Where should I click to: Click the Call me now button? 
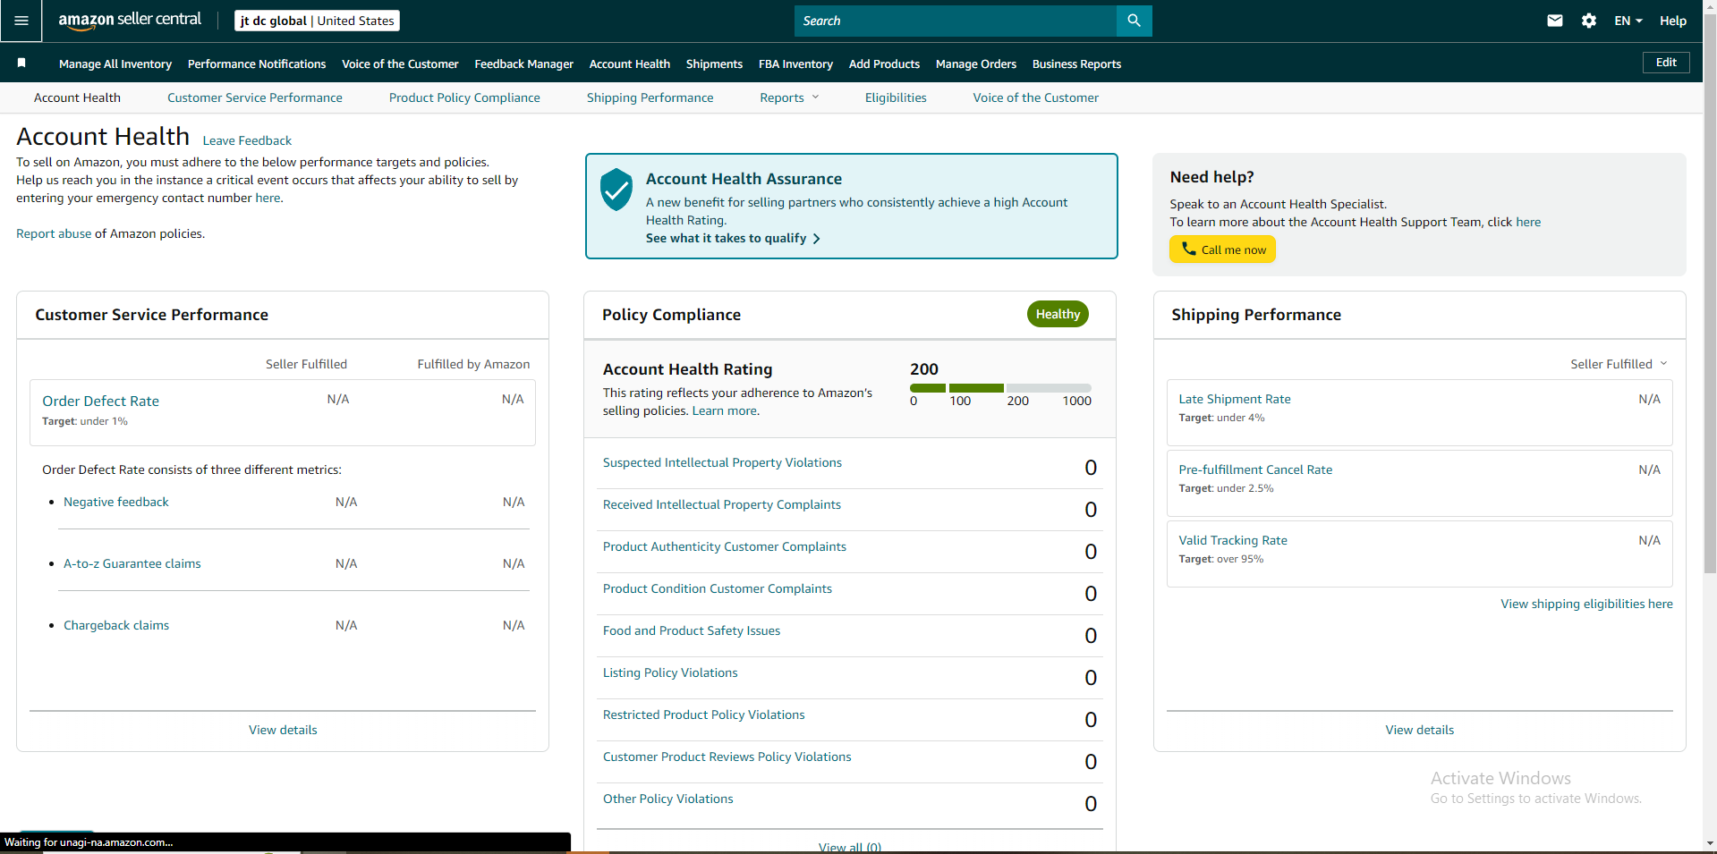1222,249
